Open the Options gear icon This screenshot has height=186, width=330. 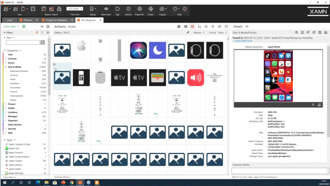128,9
